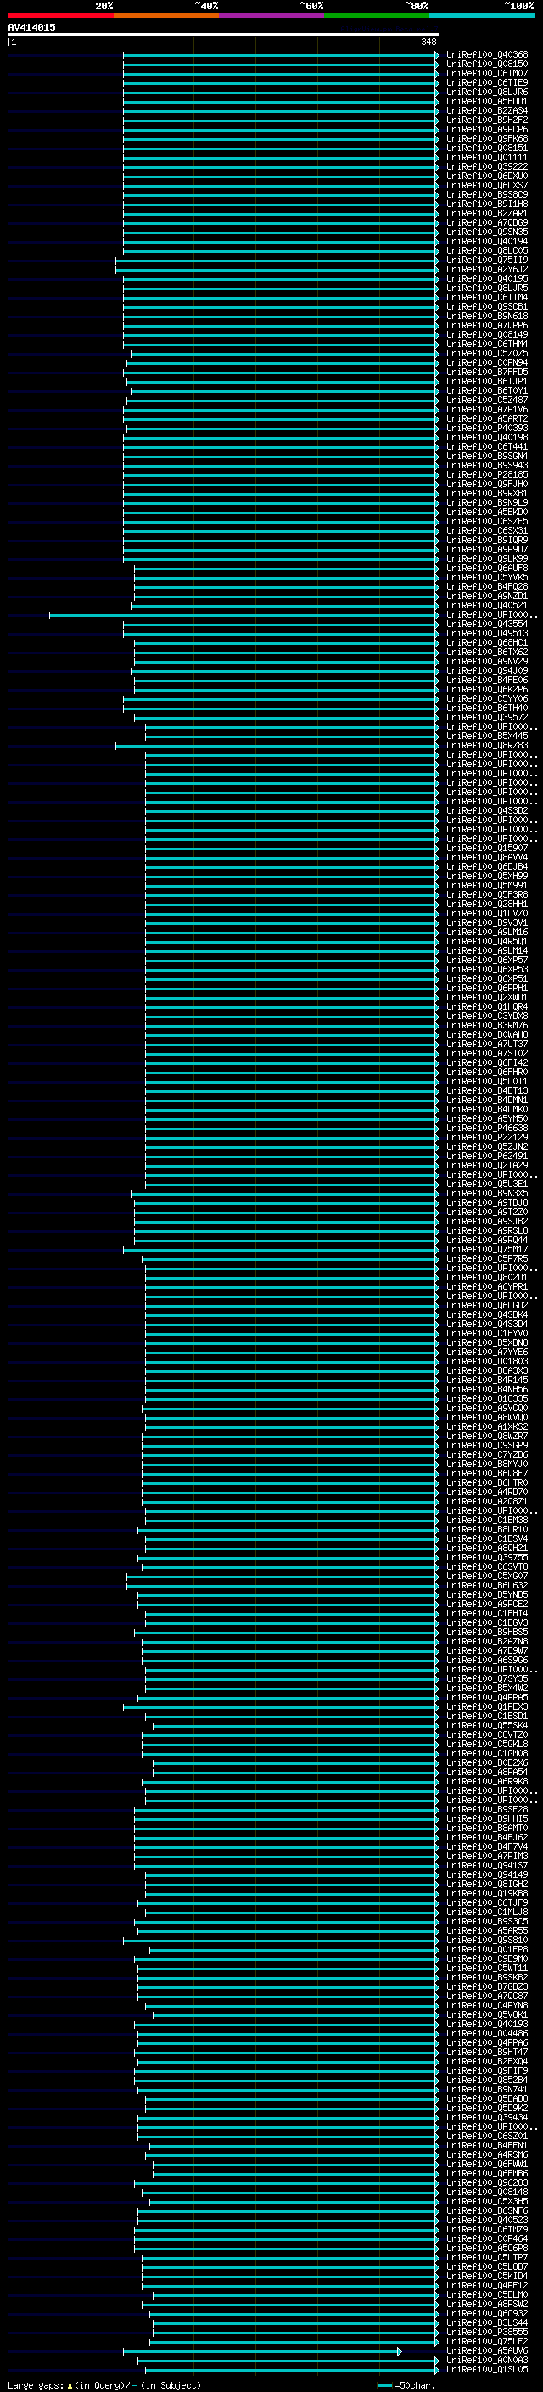The height and width of the screenshot is (2392, 543).
Task: Select hit label UniRef100_Q01111
Action: pos(487,158)
